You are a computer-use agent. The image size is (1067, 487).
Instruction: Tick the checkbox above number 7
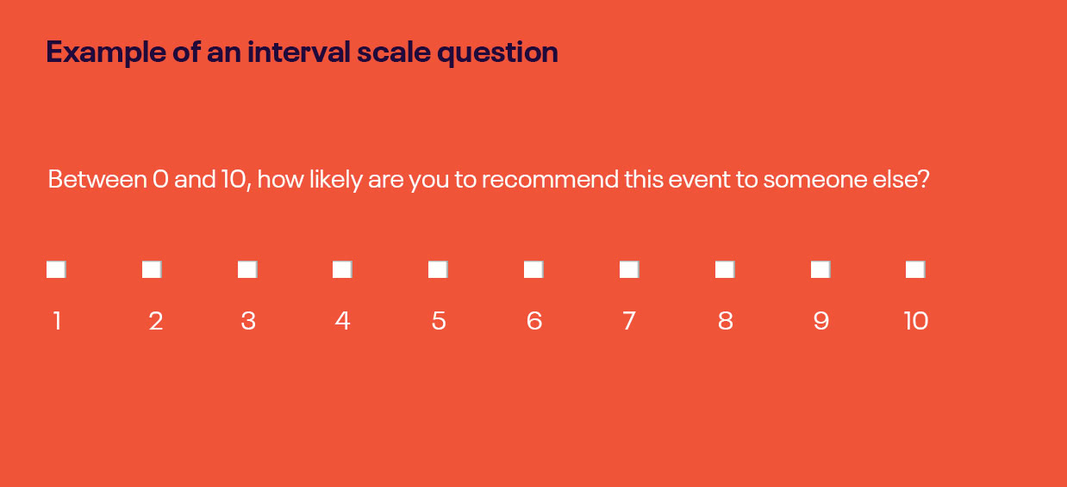click(629, 269)
